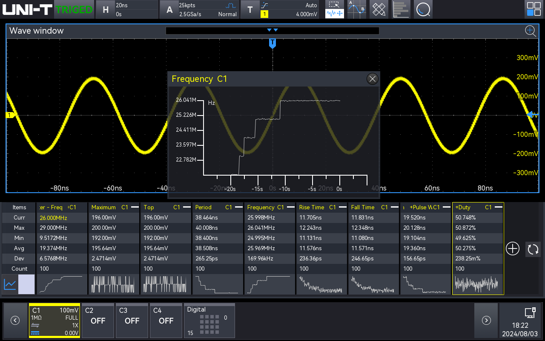Select the region zoom/waveform move tool

pos(335,9)
